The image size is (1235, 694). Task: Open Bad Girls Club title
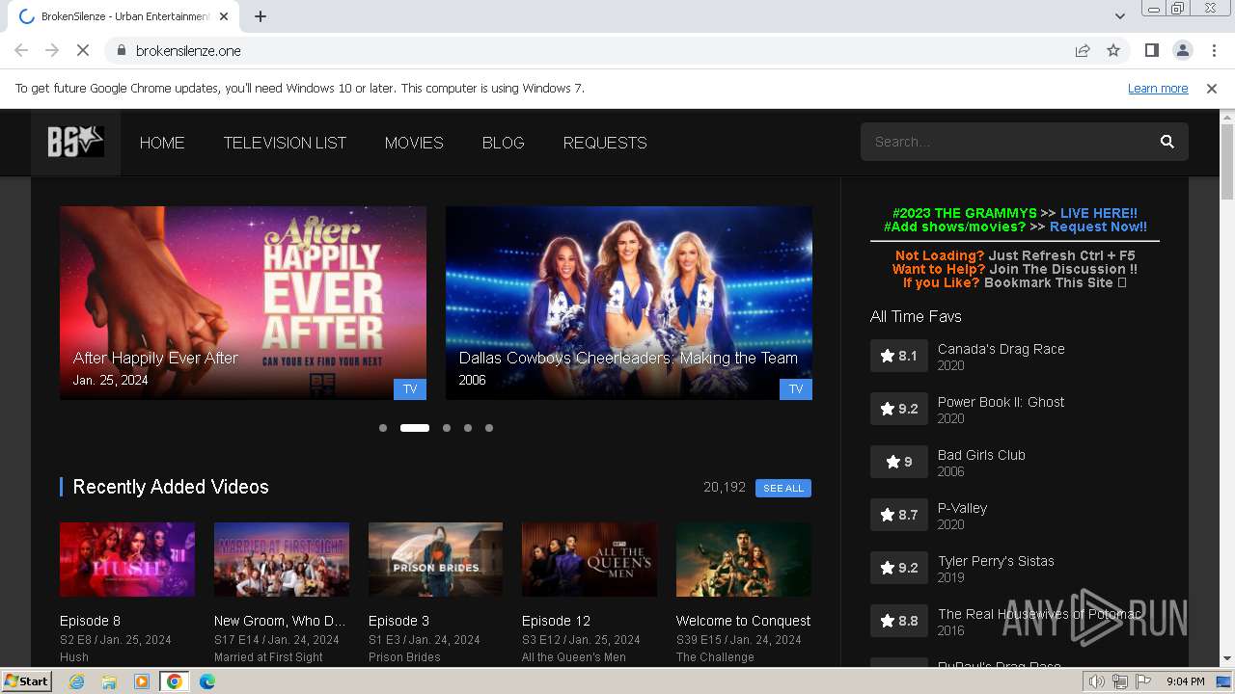pyautogui.click(x=981, y=455)
